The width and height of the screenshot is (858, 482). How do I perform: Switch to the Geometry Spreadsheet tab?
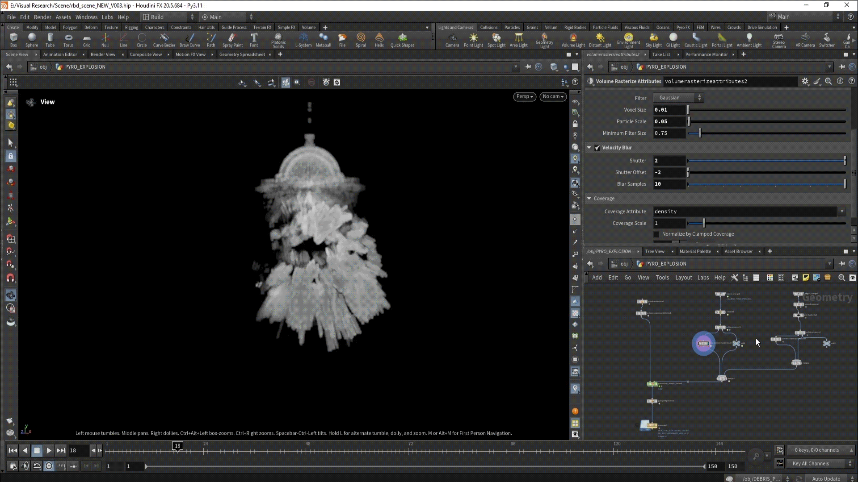(242, 54)
